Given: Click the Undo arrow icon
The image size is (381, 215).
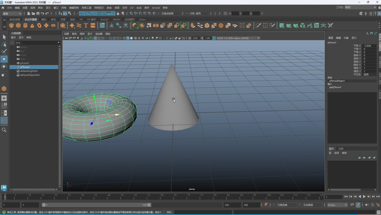Looking at the screenshot, I should click(42, 13).
